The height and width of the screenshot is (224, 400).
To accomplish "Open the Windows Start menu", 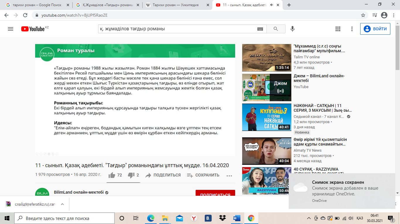I will click(7, 218).
